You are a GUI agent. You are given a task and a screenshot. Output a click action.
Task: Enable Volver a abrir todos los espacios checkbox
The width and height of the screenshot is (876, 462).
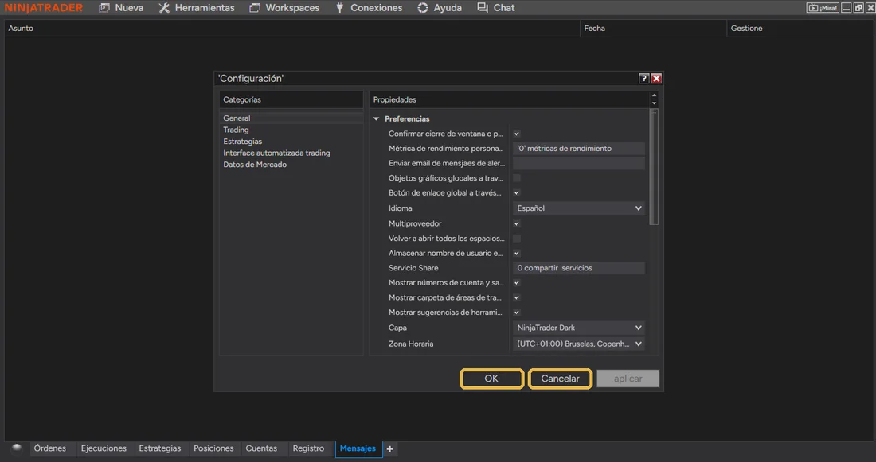tap(517, 239)
